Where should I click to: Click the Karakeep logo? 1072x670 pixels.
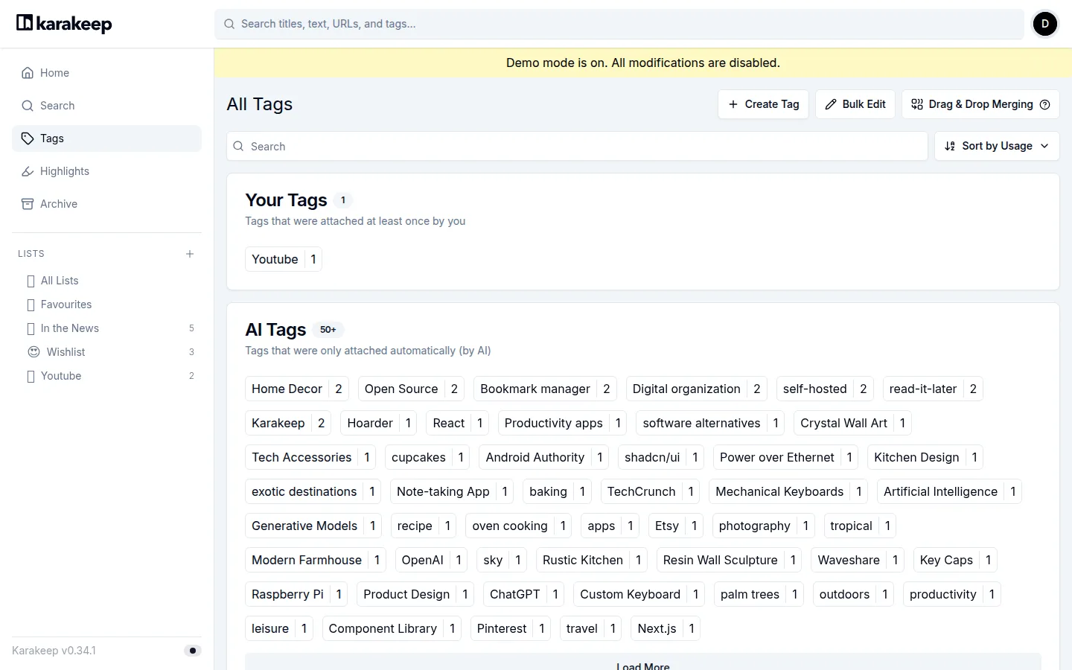[64, 24]
